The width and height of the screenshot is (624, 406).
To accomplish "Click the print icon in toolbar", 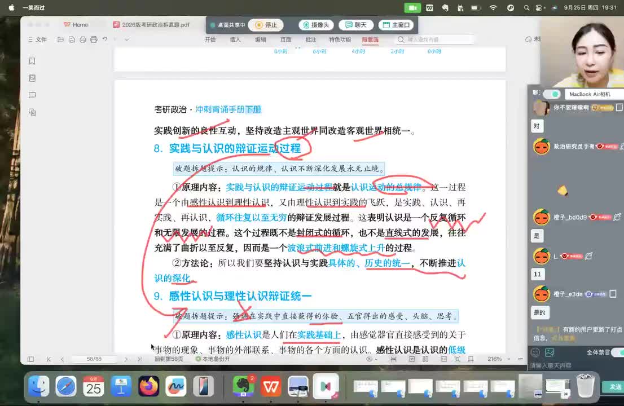I will point(83,39).
